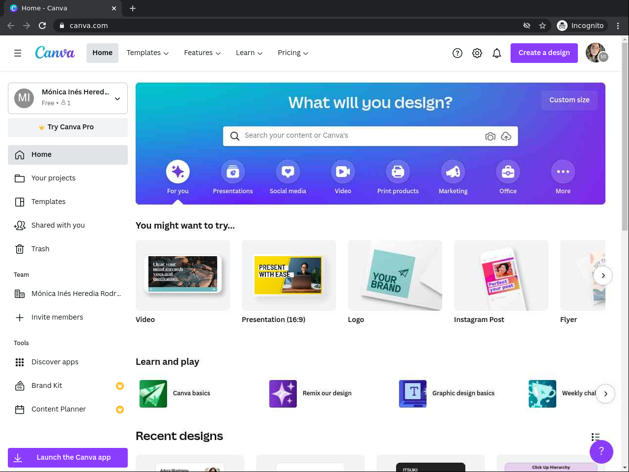Image resolution: width=629 pixels, height=472 pixels.
Task: Open Chrome's three-dot menu
Action: coord(618,26)
